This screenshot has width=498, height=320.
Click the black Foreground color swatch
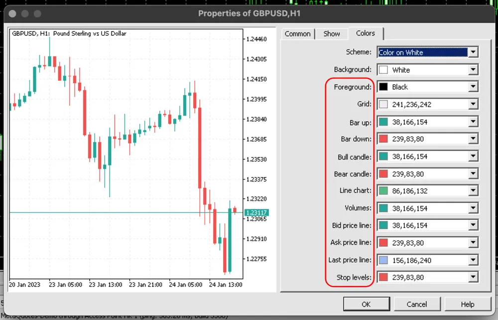383,86
